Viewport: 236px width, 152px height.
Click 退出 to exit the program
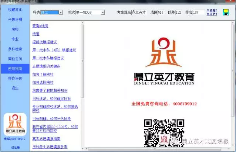point(15,88)
